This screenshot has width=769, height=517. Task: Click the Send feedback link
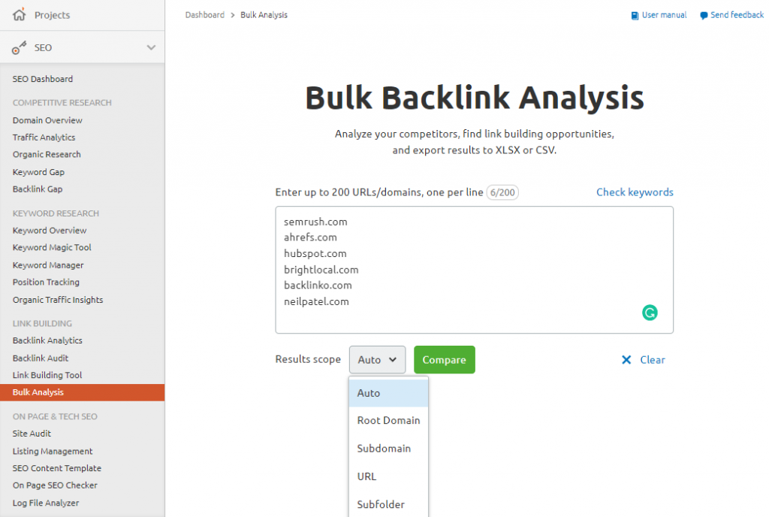click(x=737, y=15)
